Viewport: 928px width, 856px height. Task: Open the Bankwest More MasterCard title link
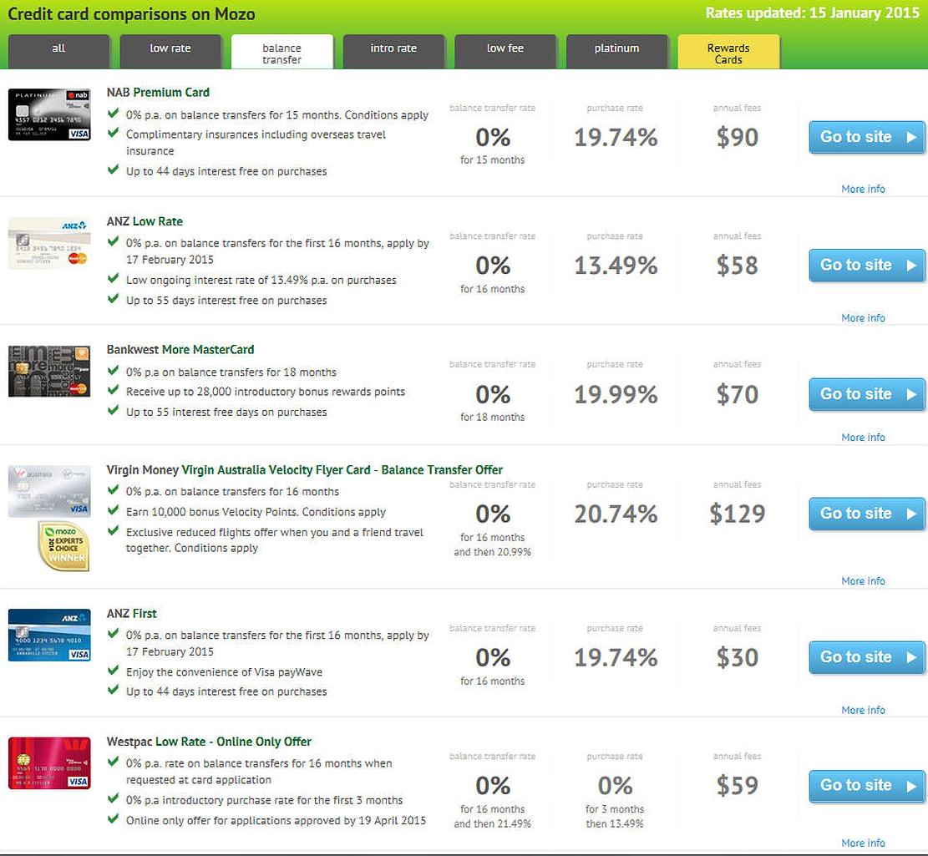(180, 350)
